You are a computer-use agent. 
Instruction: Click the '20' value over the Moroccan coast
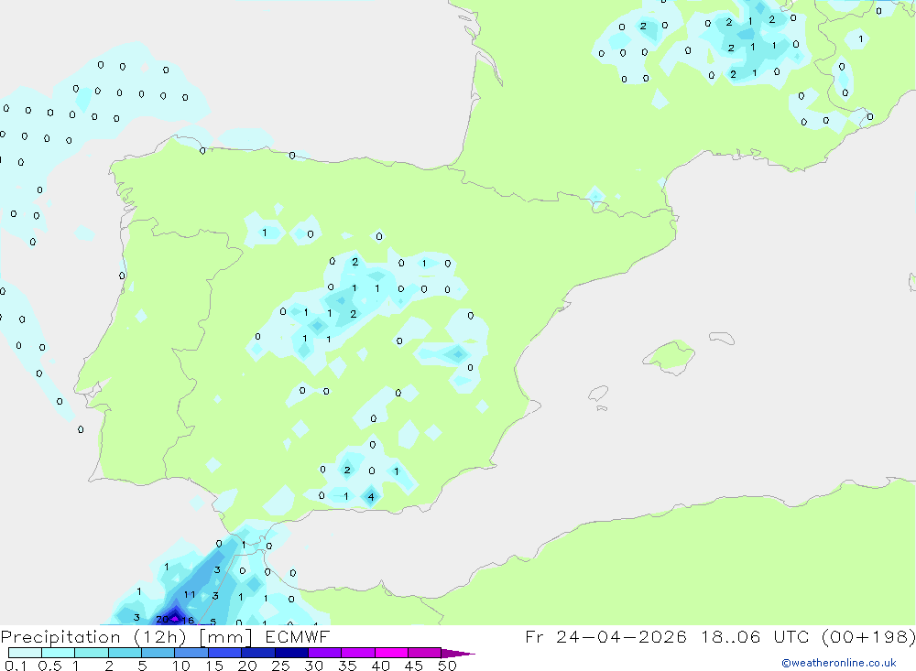(162, 619)
